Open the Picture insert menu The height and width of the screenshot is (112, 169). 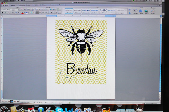coord(147,12)
